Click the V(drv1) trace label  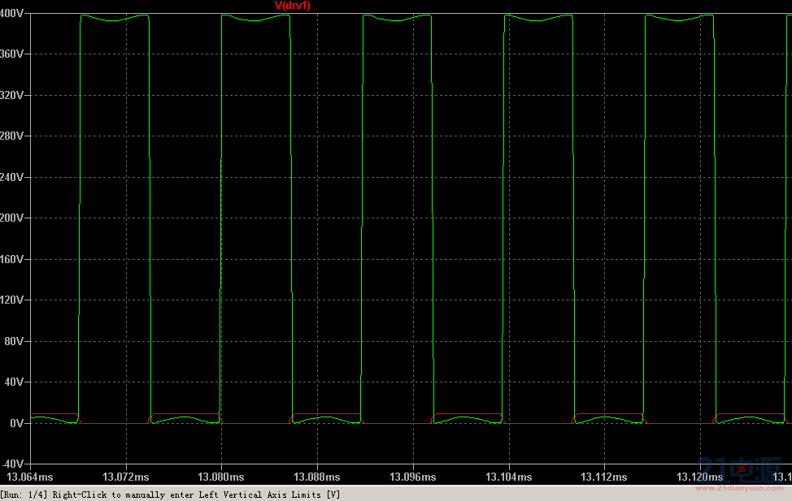pos(292,6)
